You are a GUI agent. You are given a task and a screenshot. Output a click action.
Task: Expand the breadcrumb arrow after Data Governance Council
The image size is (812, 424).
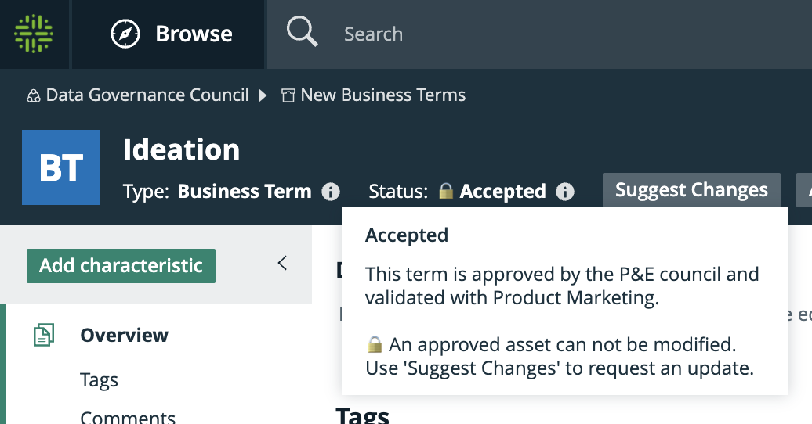point(263,95)
